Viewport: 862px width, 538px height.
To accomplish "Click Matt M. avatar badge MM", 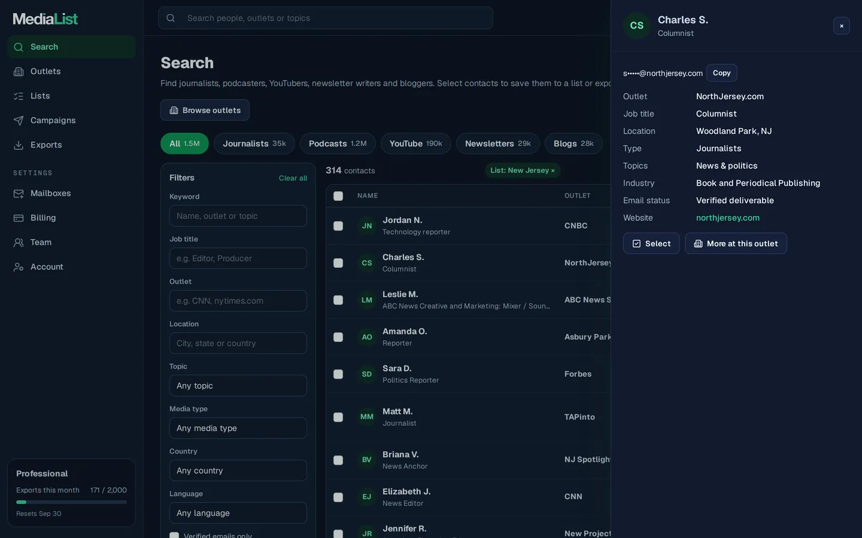I will click(x=367, y=417).
